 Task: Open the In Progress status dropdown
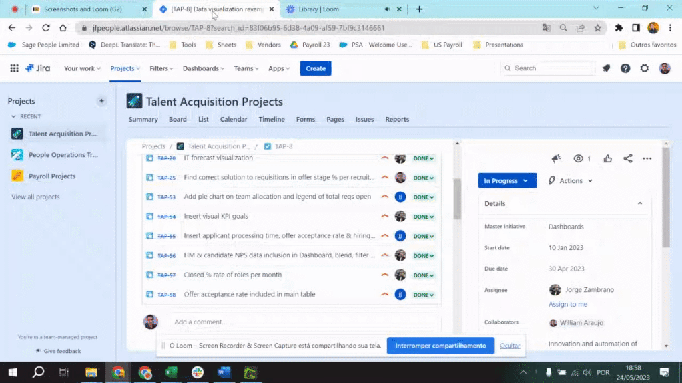(x=507, y=180)
